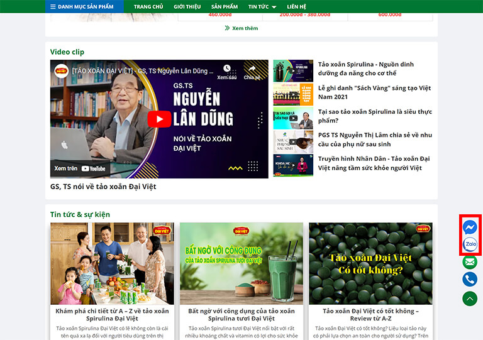483x340 pixels.
Task: Open 'Bất ngờ với công dụng của tảo xoắn' title
Action: click(x=241, y=314)
